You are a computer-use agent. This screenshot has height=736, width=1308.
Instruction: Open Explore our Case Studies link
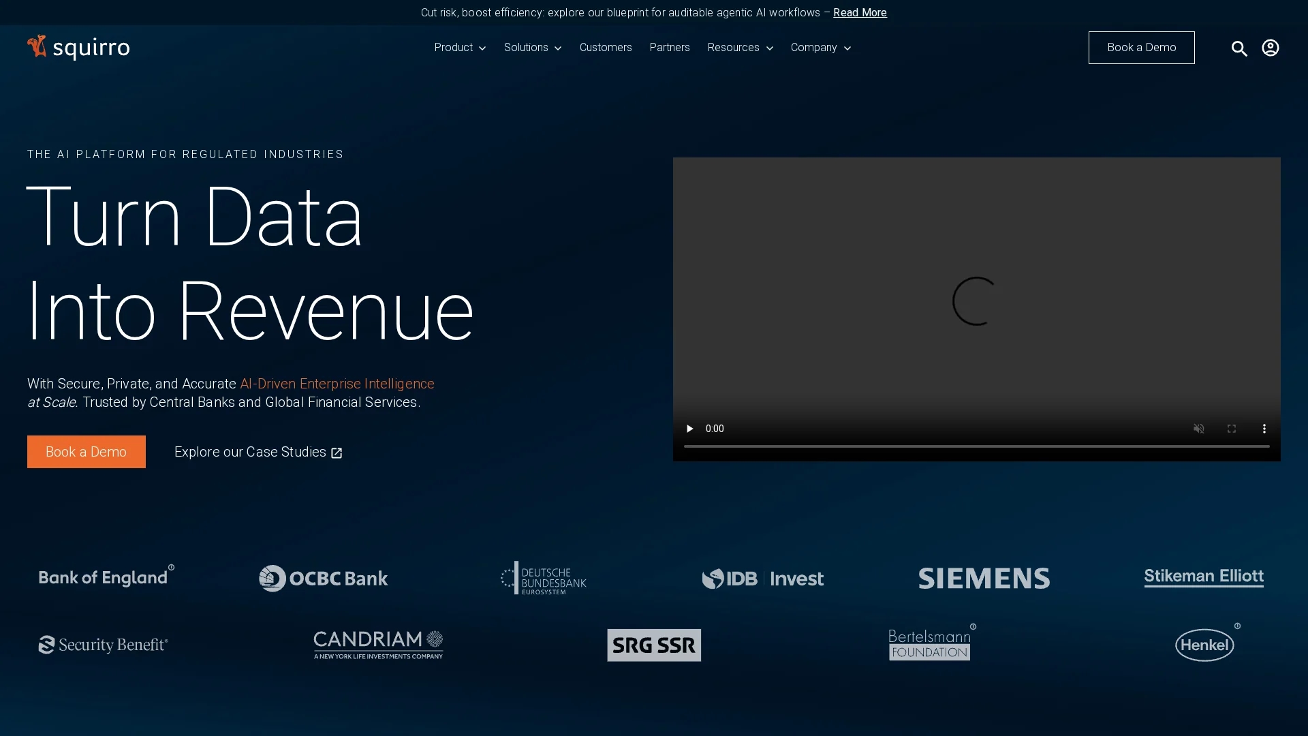[x=258, y=452]
